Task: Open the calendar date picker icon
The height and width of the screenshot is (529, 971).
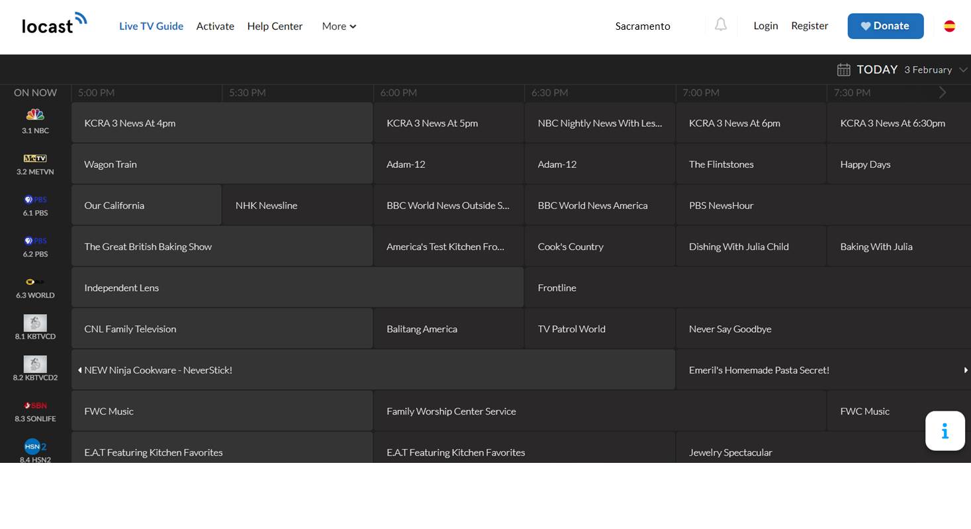Action: tap(843, 69)
